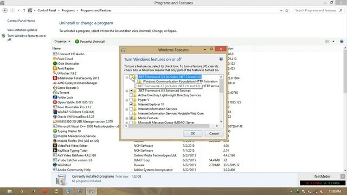347x195 pixels.
Task: Open the View installed updates link
Action: 22,30
